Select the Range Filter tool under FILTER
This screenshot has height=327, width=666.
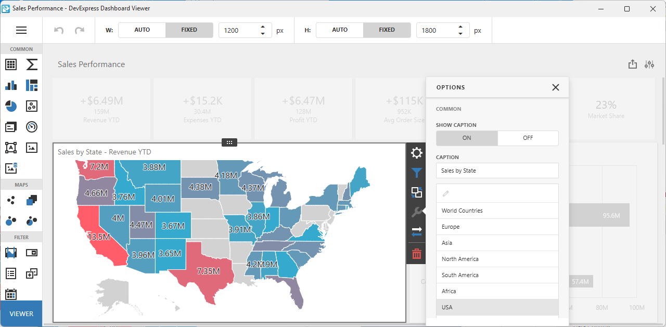pyautogui.click(x=11, y=253)
